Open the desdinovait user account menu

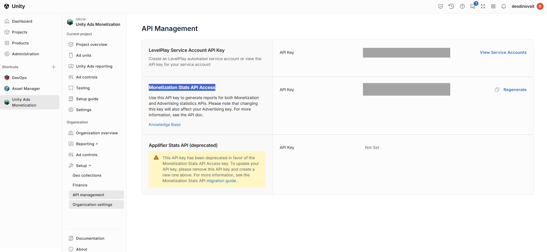[x=527, y=6]
